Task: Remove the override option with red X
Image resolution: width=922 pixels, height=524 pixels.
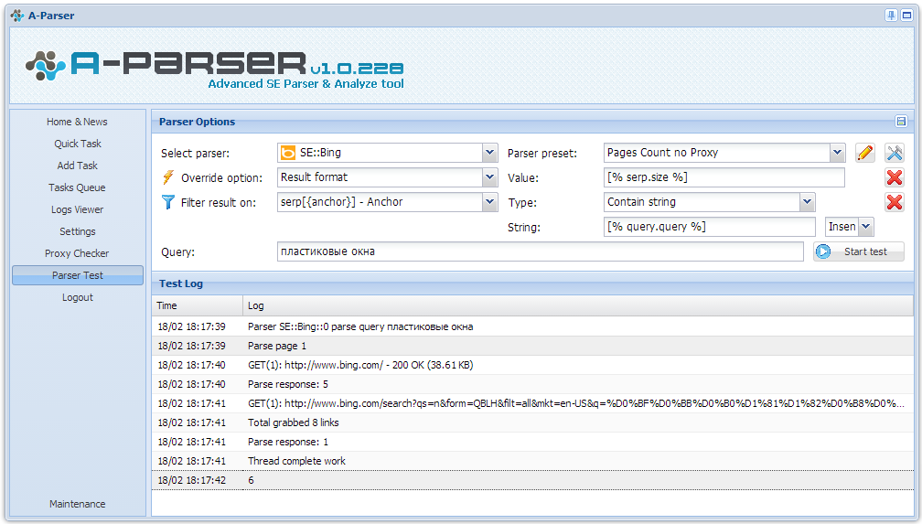Action: pos(895,177)
